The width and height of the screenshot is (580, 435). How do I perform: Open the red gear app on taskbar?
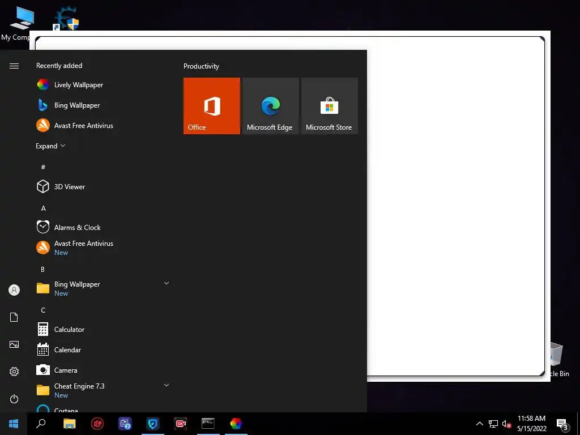(97, 424)
